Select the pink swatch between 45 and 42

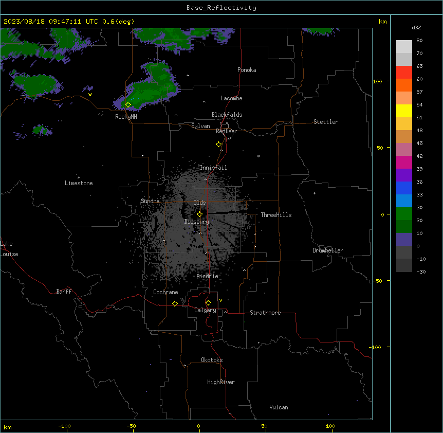[404, 149]
